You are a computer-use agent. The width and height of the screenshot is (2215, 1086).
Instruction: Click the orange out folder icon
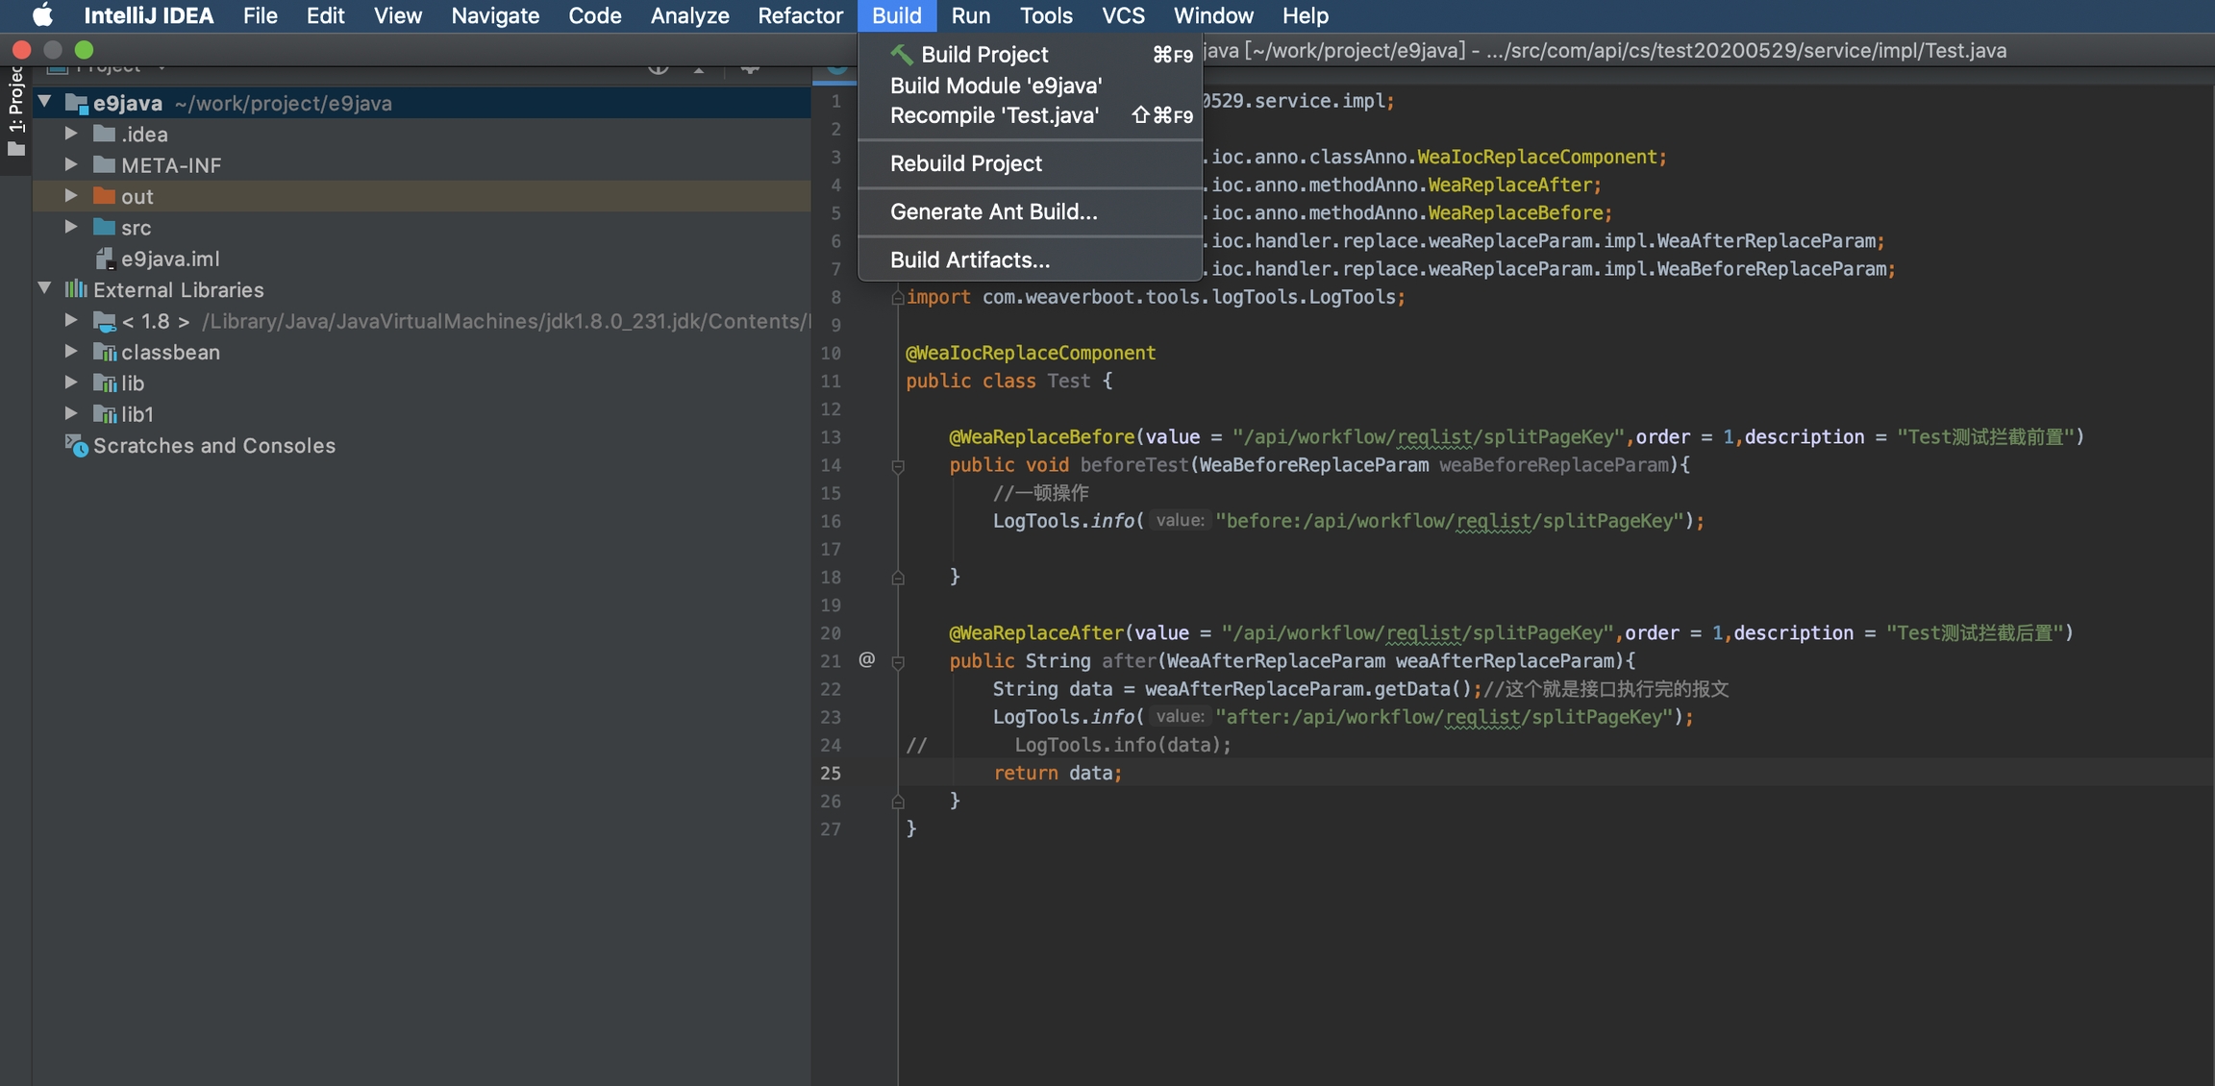(104, 196)
